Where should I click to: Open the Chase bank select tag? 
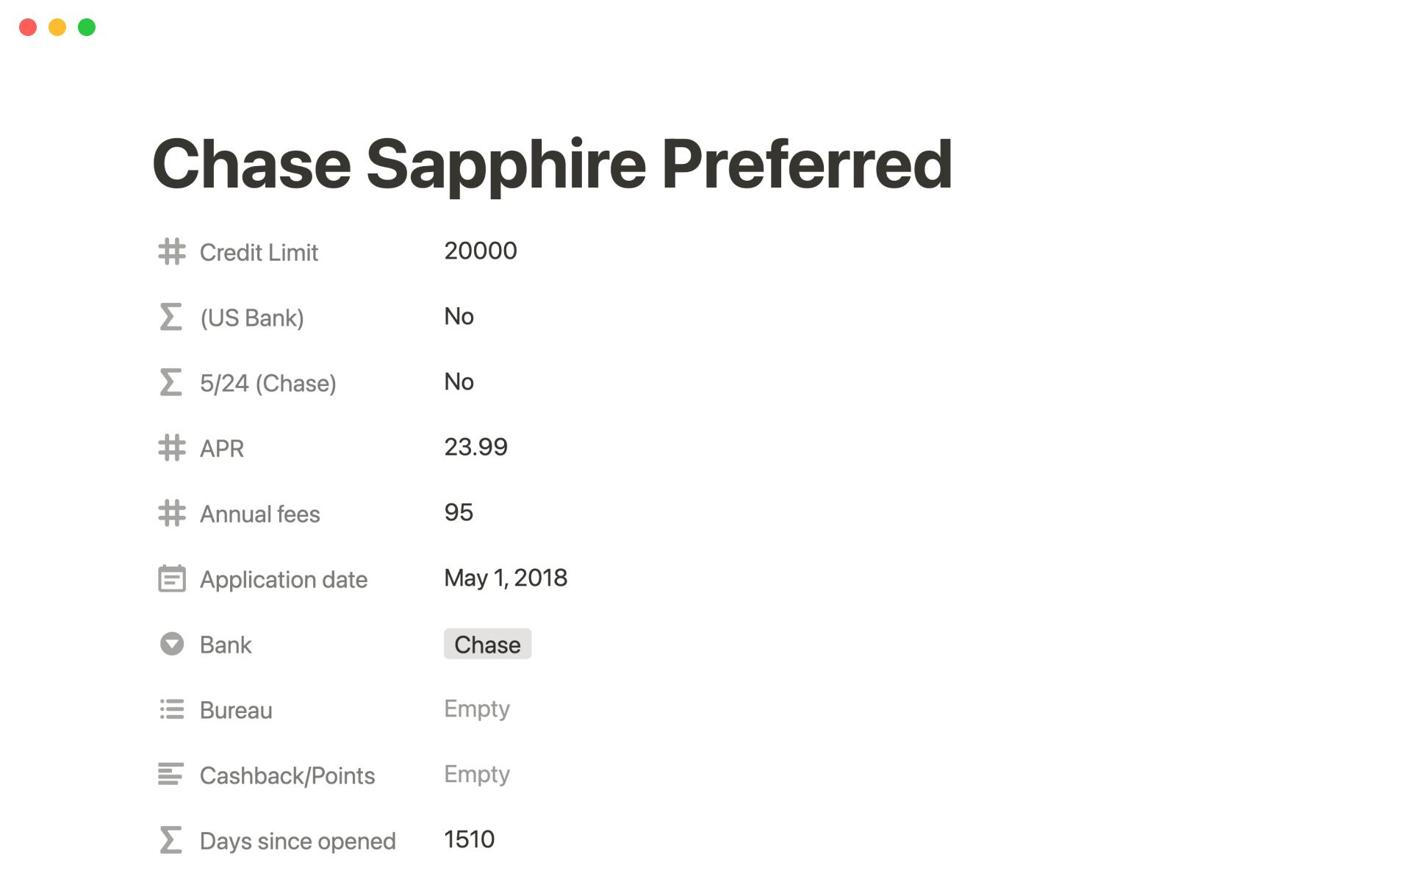[x=487, y=644]
